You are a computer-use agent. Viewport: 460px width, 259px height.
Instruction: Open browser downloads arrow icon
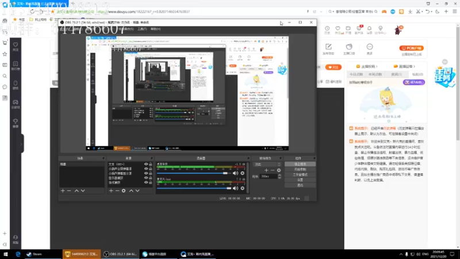pos(410,12)
